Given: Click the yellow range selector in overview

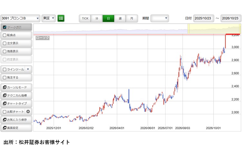Looking at the screenshot, I should (x=214, y=29).
